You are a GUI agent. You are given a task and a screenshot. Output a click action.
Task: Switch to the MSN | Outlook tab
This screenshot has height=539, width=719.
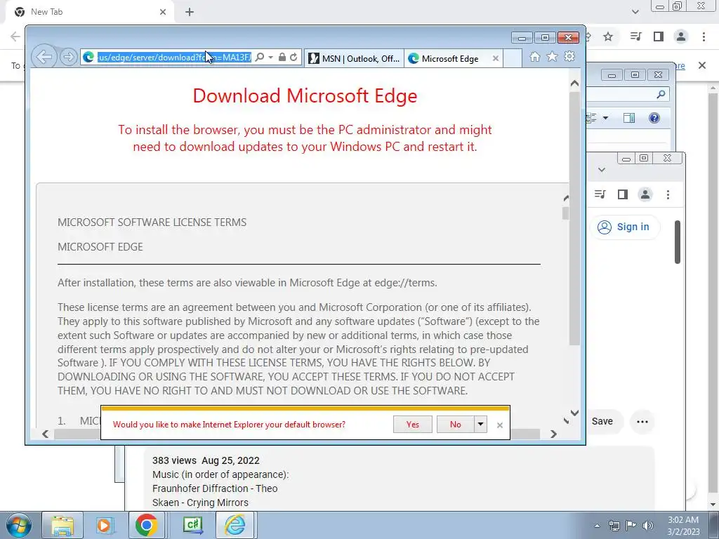[355, 58]
